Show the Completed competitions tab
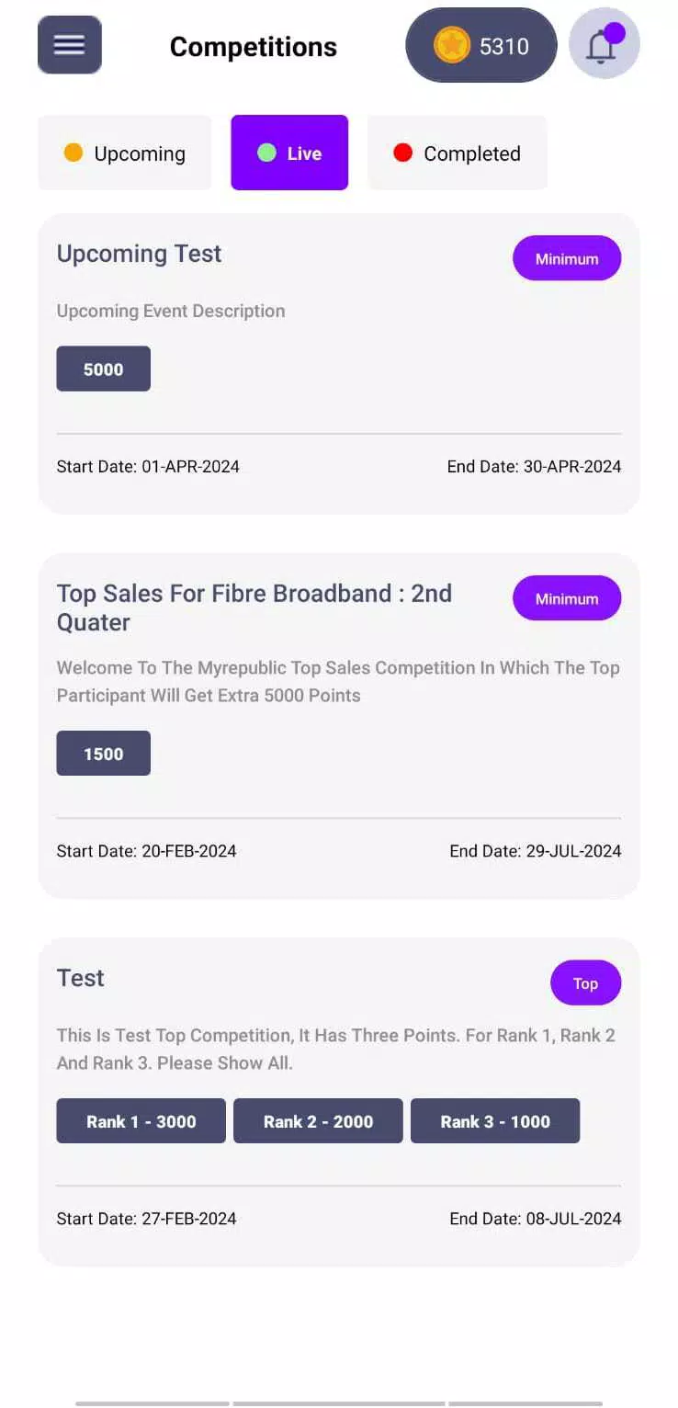Viewport: 678px width, 1408px height. click(457, 153)
